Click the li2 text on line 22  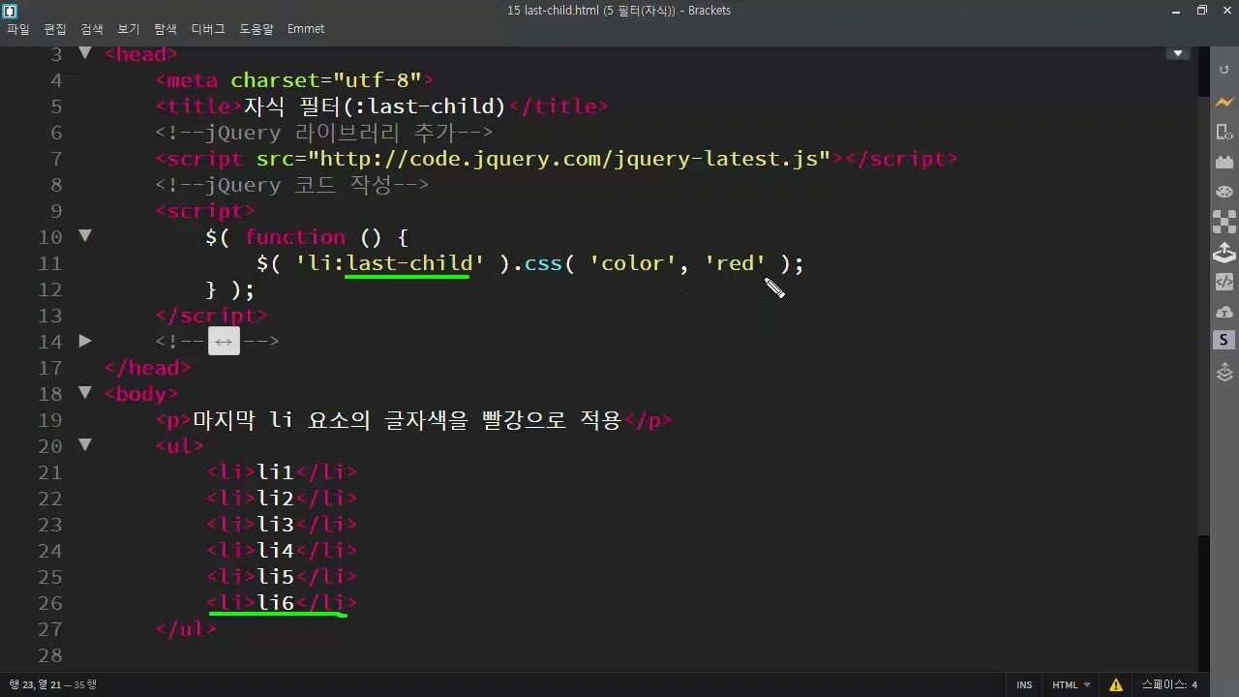coord(275,499)
